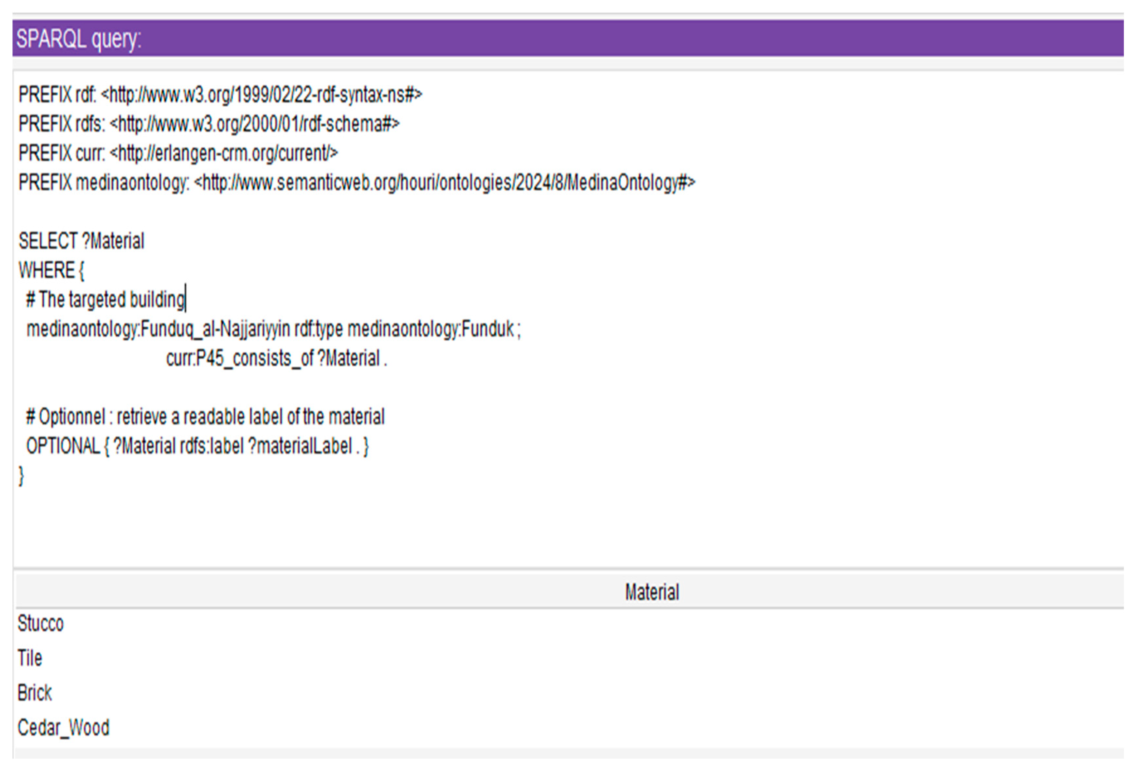
Task: Click the WHERE opening brace line
Action: click(51, 271)
